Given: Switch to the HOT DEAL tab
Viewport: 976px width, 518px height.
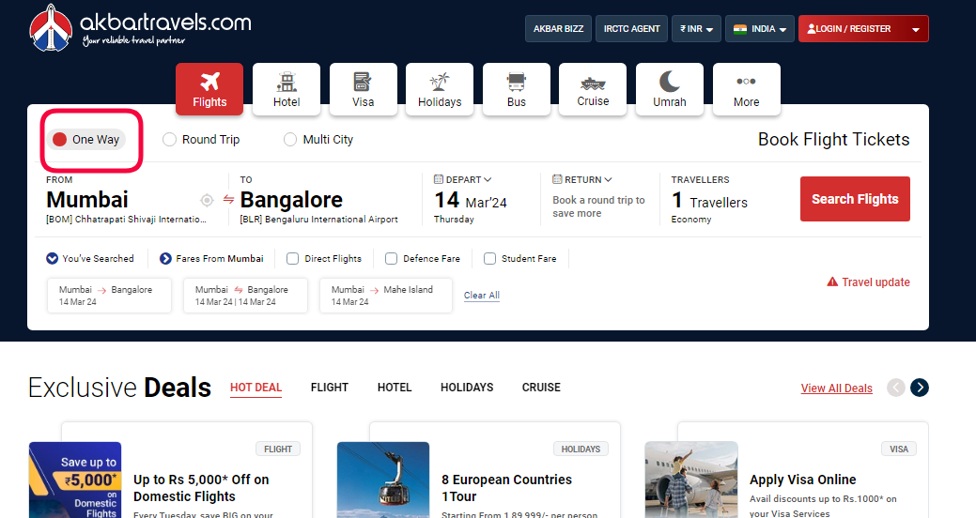Looking at the screenshot, I should coord(256,388).
